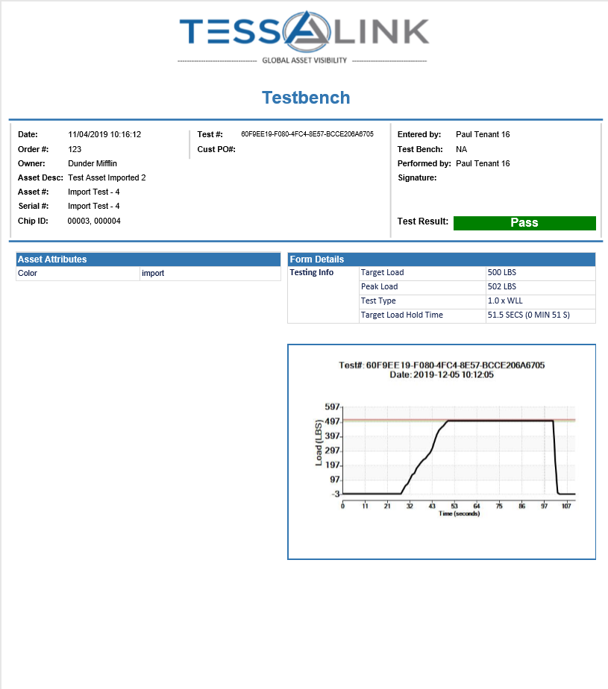Click the Testing Info row label
The width and height of the screenshot is (608, 689).
(311, 273)
